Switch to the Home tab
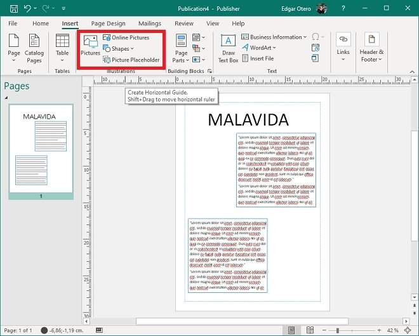 pyautogui.click(x=41, y=23)
